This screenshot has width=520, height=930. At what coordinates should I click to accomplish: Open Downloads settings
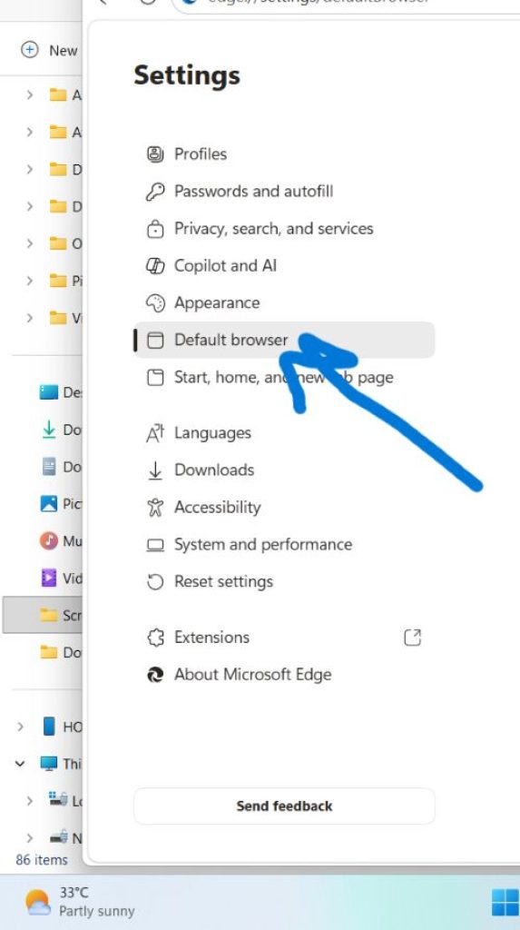284,470
